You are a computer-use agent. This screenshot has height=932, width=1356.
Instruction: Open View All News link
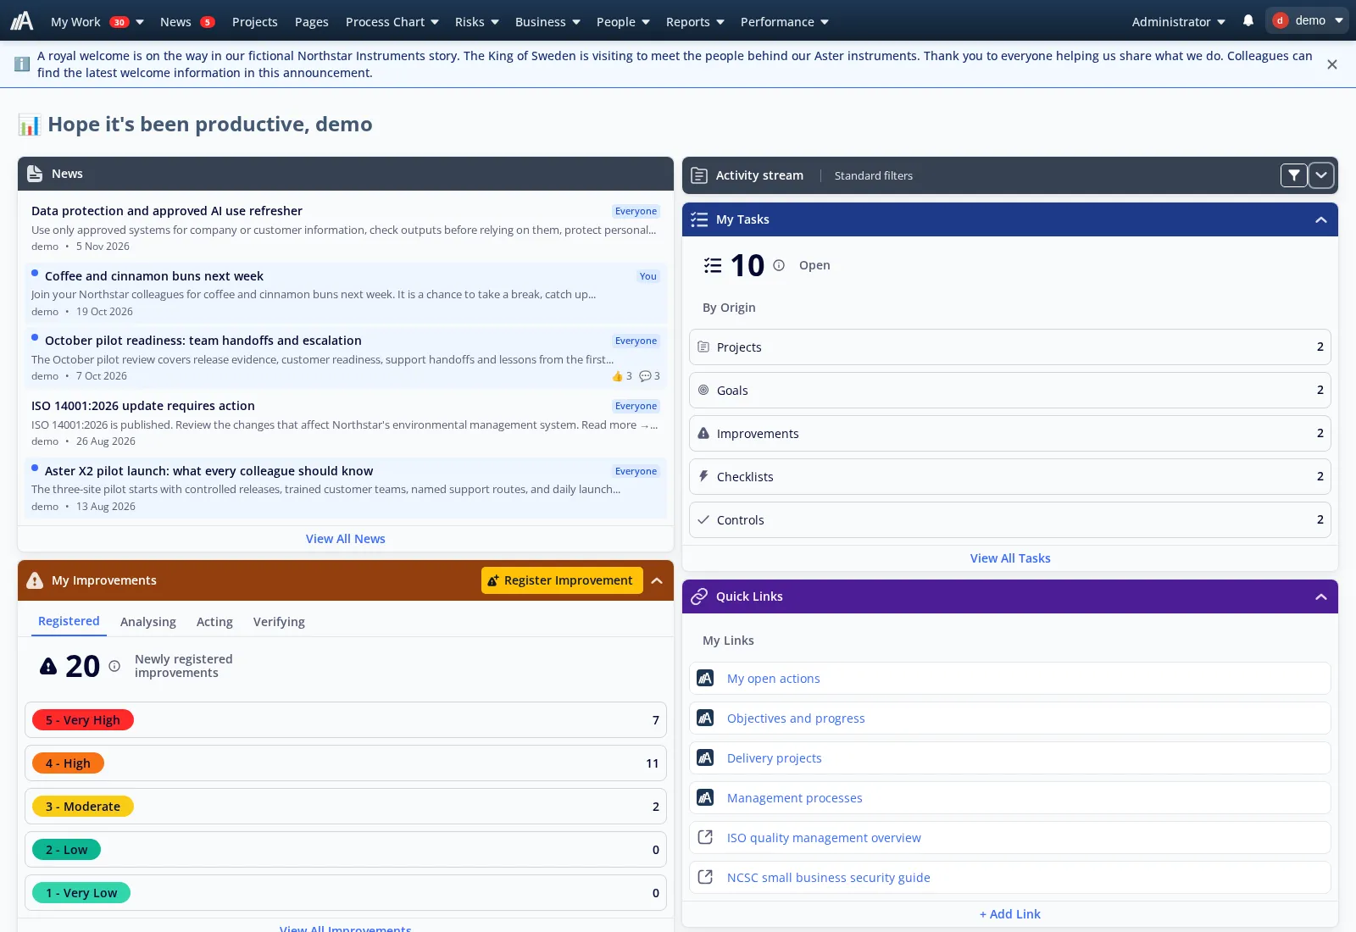tap(346, 539)
